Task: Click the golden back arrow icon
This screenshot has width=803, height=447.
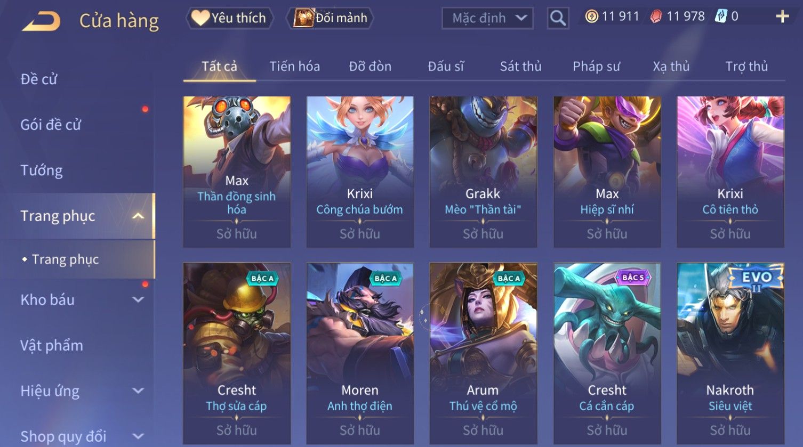Action: pyautogui.click(x=41, y=21)
